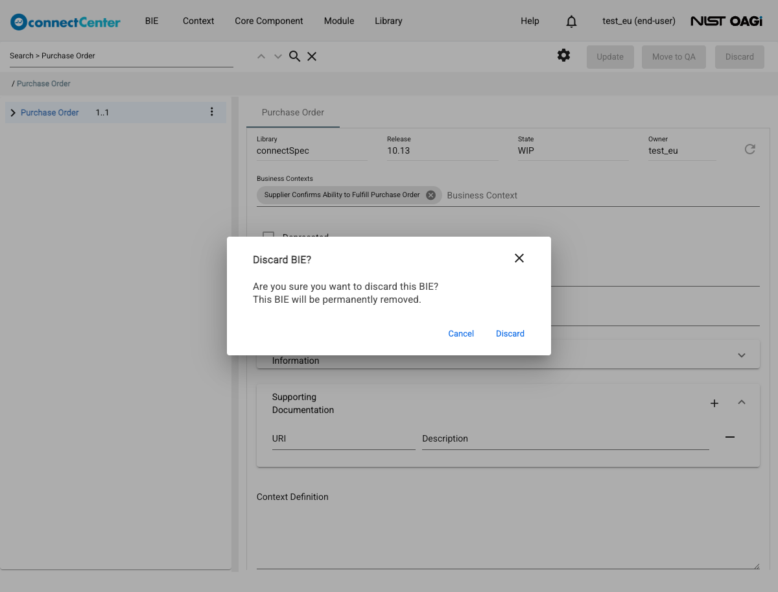Select the Purchase Order tab

[x=293, y=112]
